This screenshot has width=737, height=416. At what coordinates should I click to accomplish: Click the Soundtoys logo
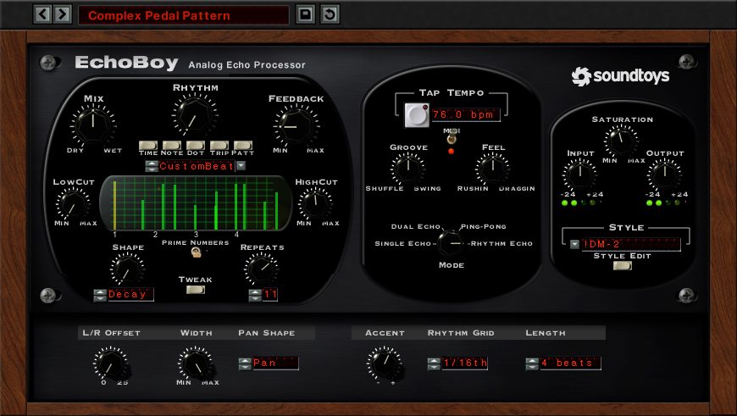620,76
